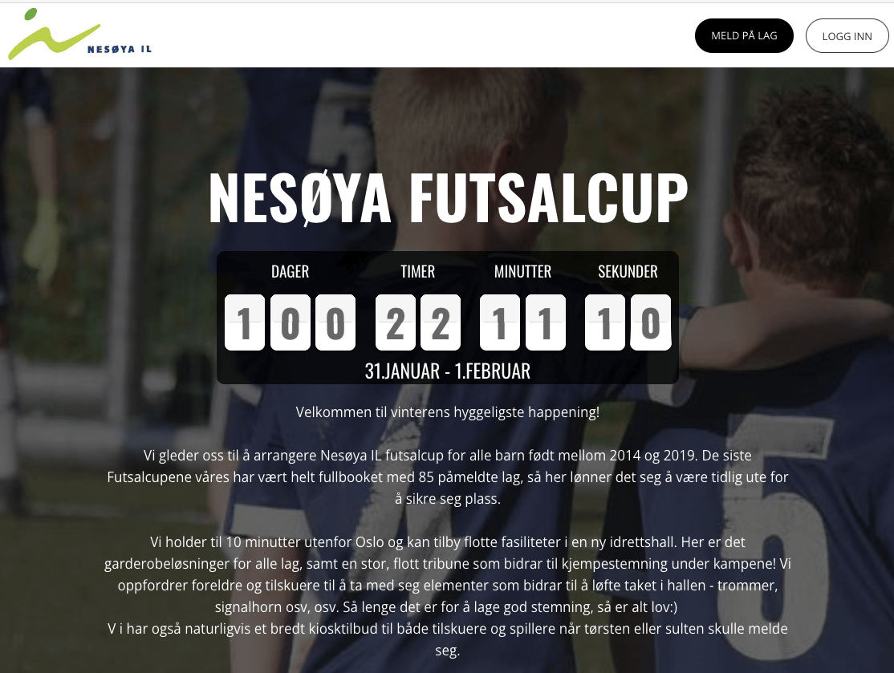Click the paragraph mentioning 85 påmeldte lag

[x=448, y=477]
